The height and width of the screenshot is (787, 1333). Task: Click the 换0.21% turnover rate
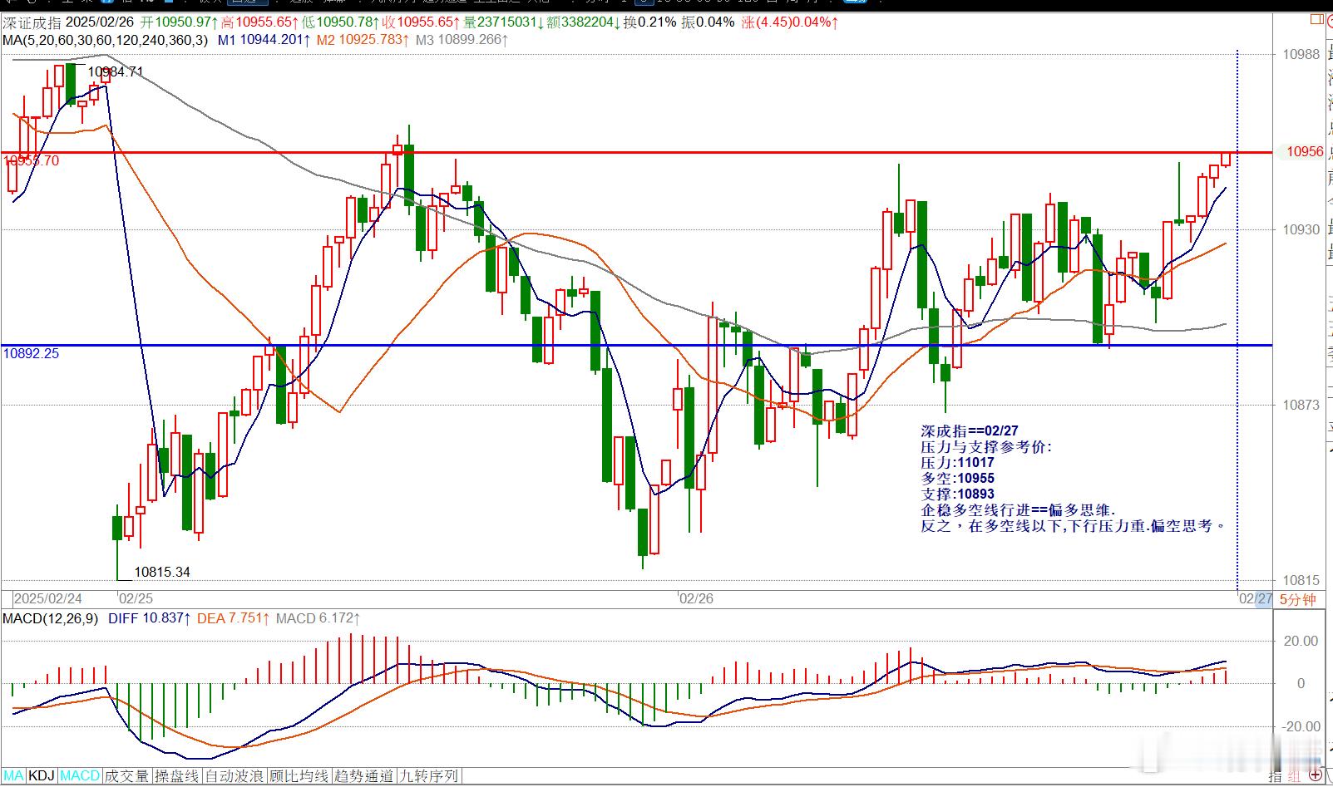coord(649,22)
